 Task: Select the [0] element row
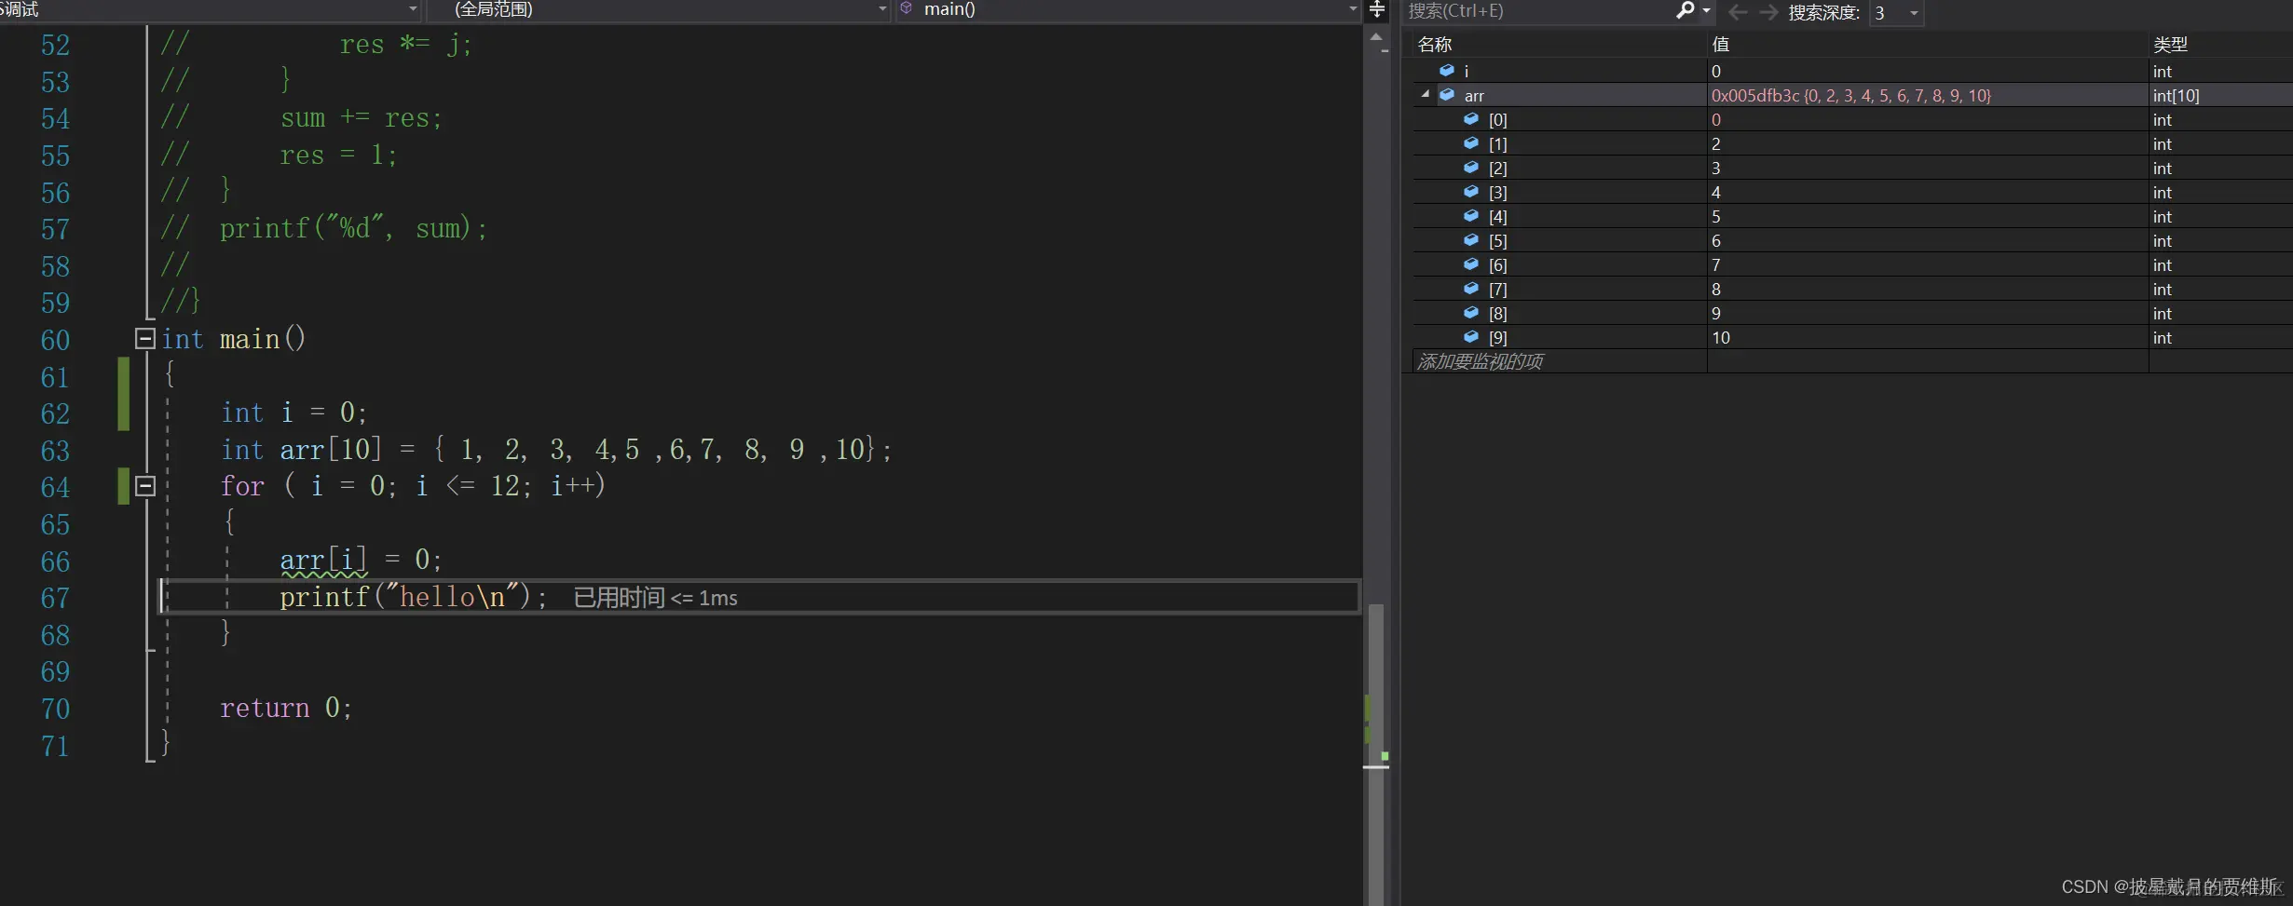[x=1852, y=119]
